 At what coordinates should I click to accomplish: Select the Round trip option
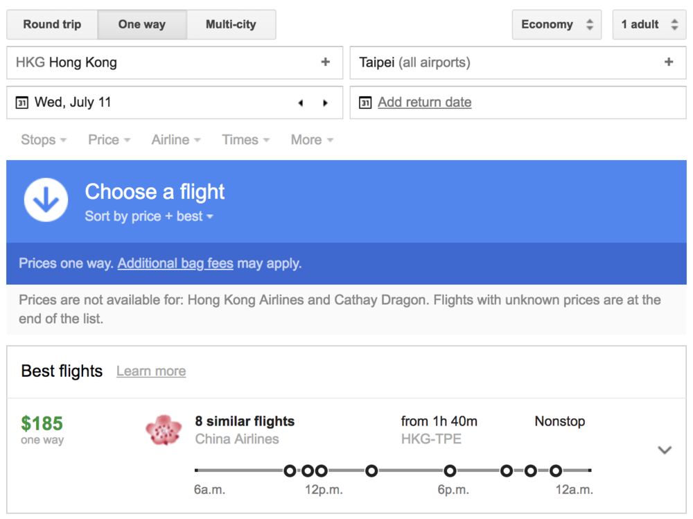52,24
